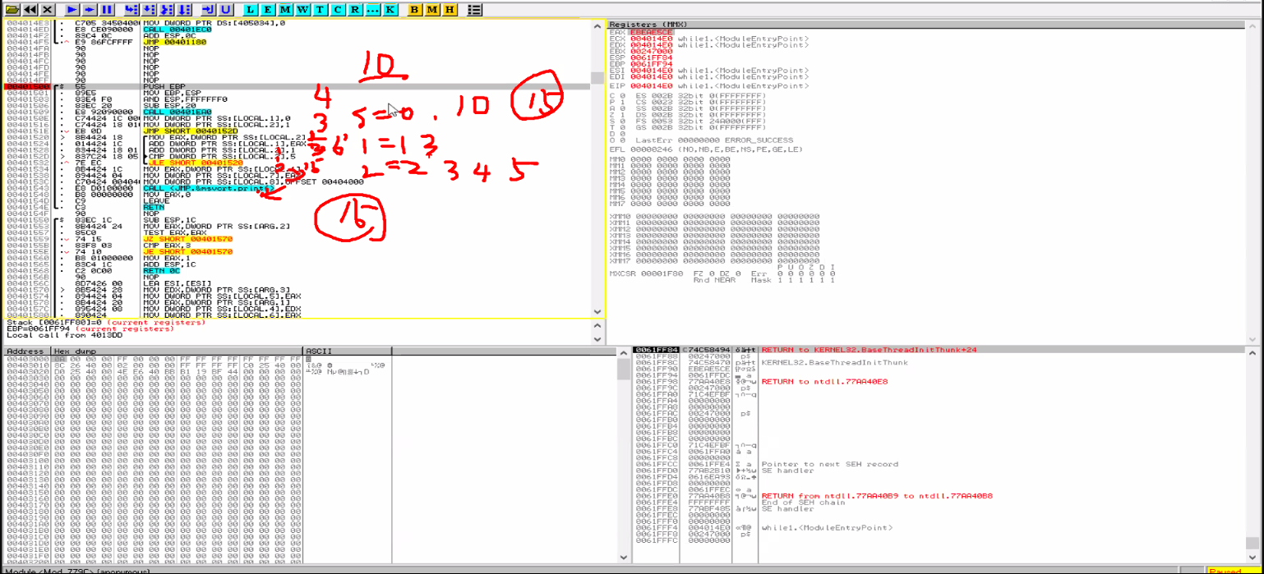Pause execution with the pause icon
This screenshot has width=1264, height=574.
coord(108,9)
